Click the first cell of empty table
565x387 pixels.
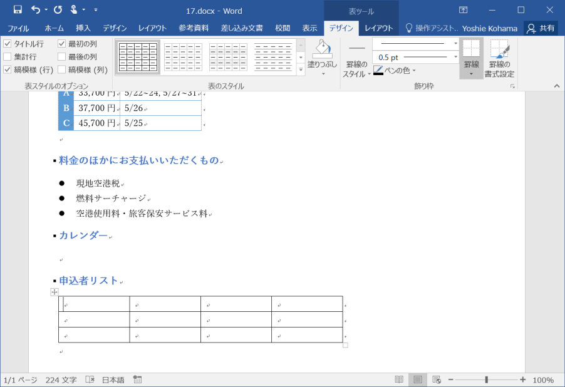point(94,304)
